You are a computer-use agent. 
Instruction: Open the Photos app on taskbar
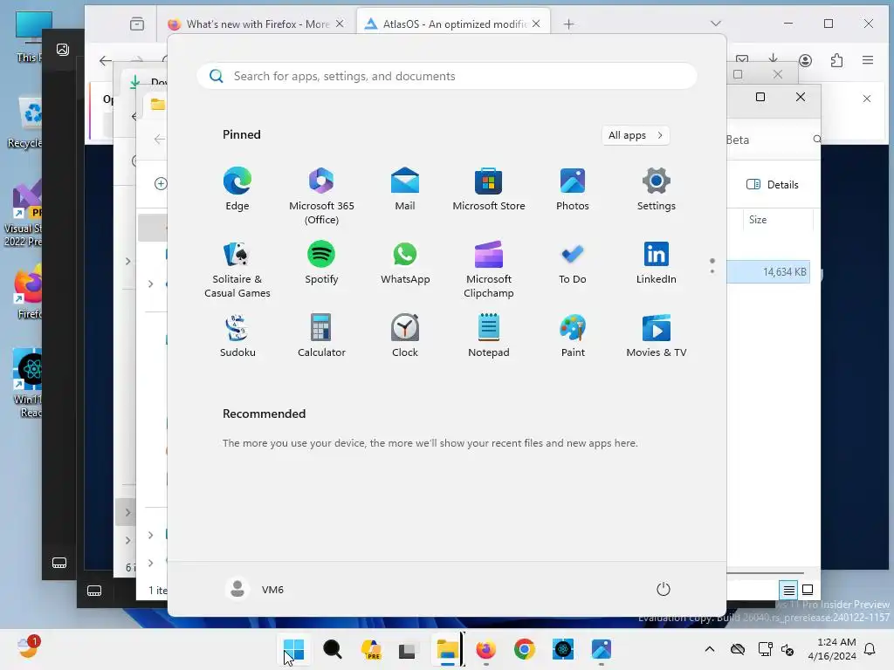[x=601, y=649]
